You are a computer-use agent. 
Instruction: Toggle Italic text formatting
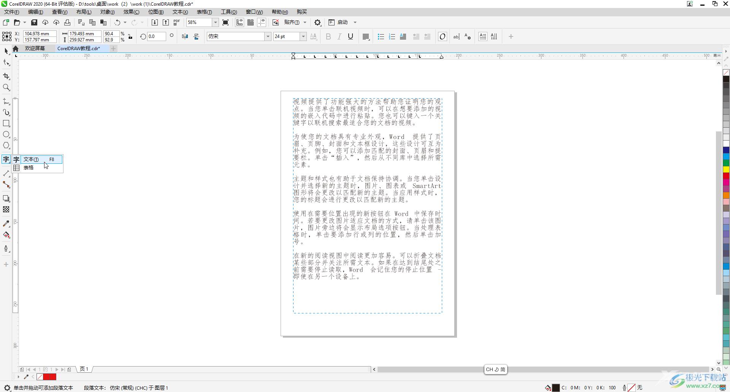pyautogui.click(x=339, y=36)
